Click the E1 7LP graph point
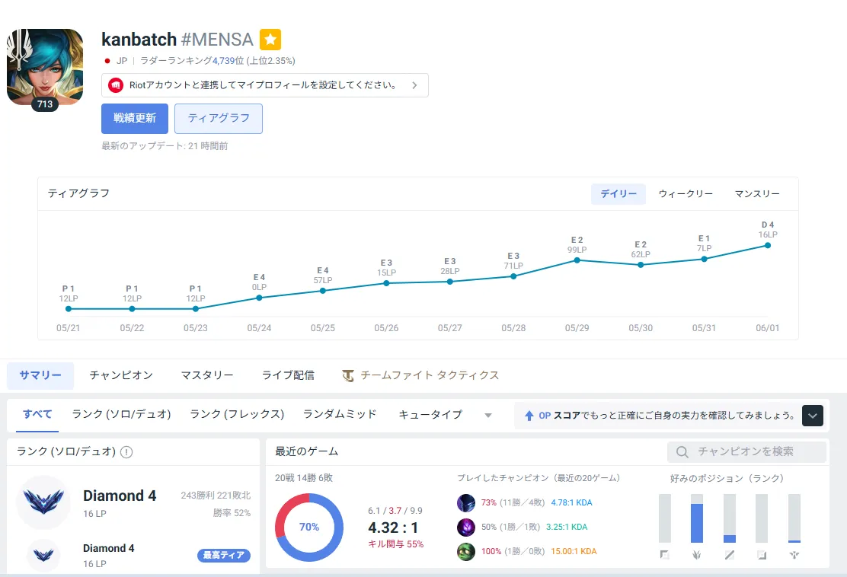The height and width of the screenshot is (577, 847). pos(705,259)
